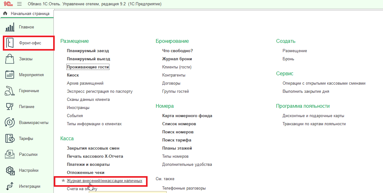Select Горничные section label
The height and width of the screenshot is (193, 383).
coord(29,91)
